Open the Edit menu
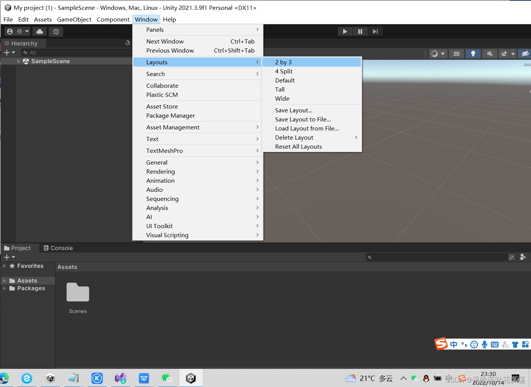The width and height of the screenshot is (531, 387). pos(23,19)
